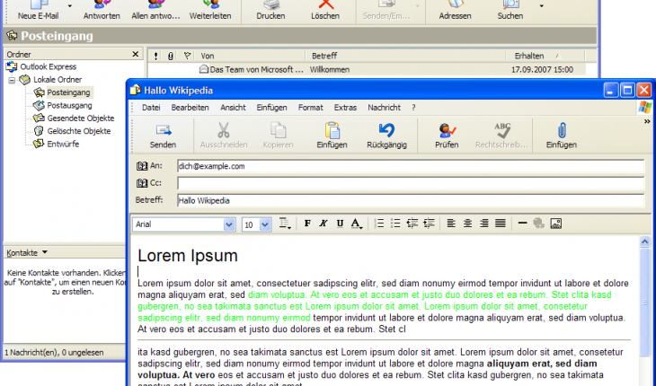This screenshot has height=386, width=656.
Task: Click the Betreff subject field
Action: (x=411, y=200)
